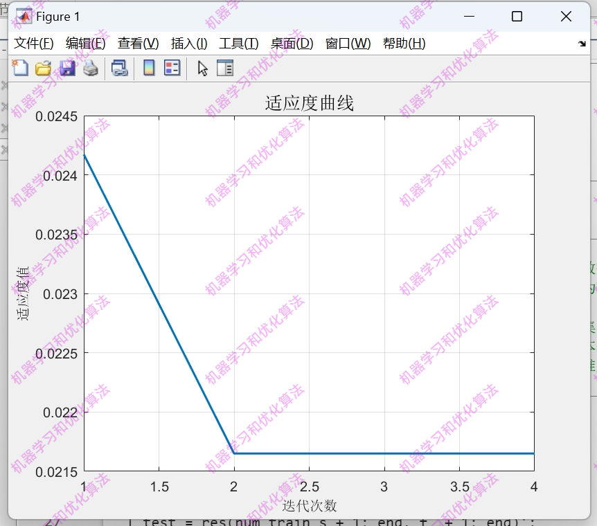Click the × on the left docked panel edge

pyautogui.click(x=5, y=86)
